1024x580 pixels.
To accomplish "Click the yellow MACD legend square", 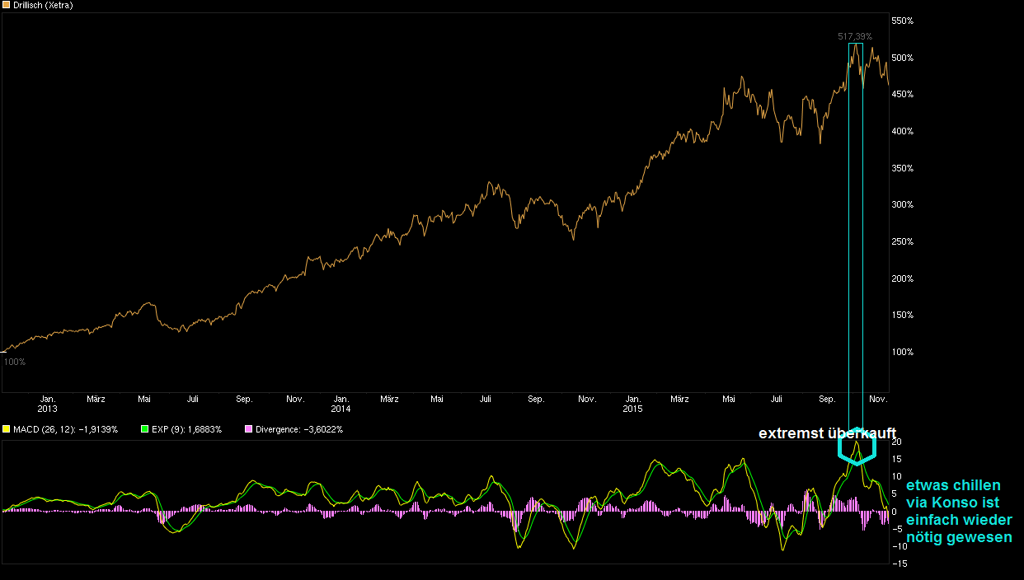I will click(7, 429).
